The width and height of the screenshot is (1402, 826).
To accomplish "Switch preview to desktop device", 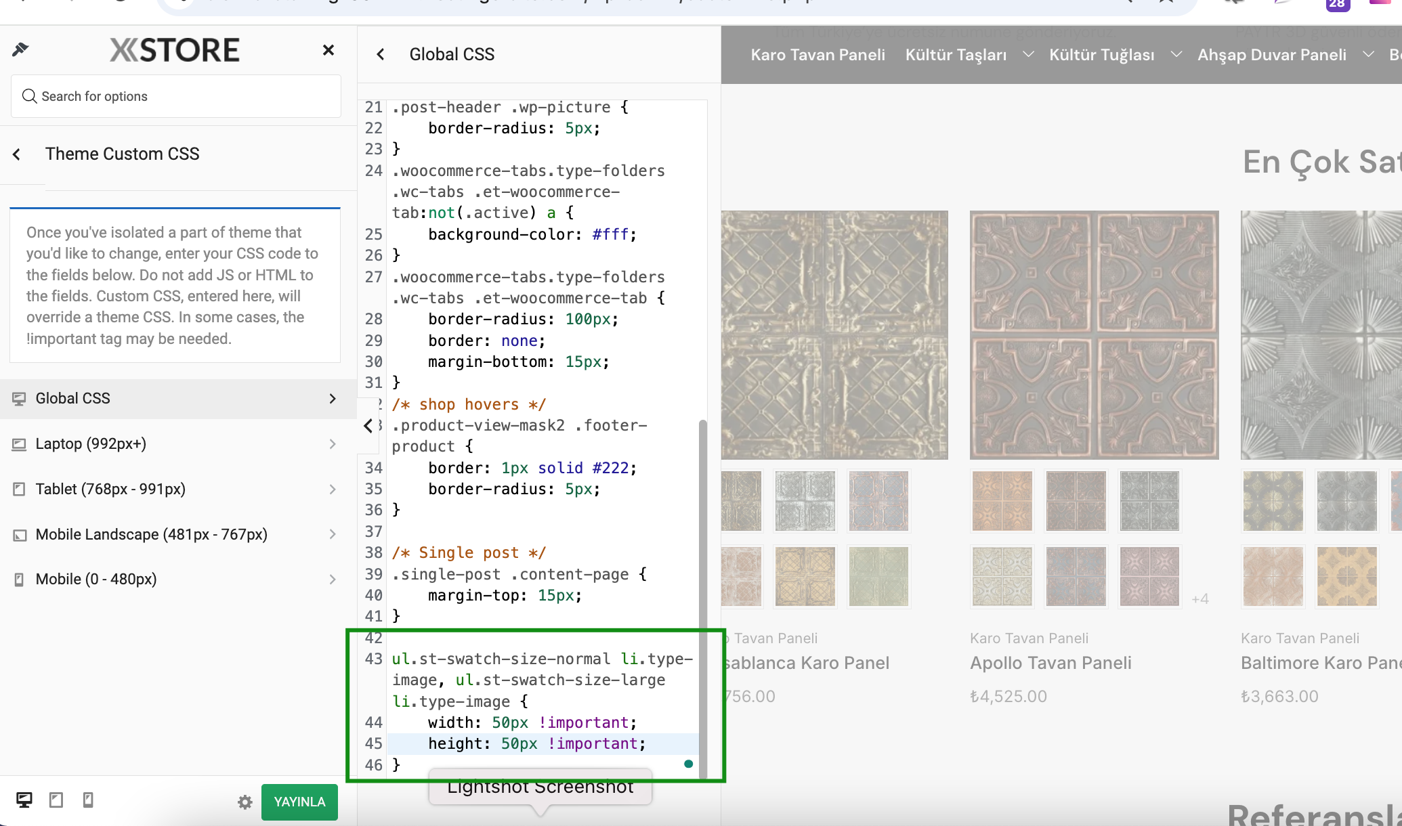I will pos(24,800).
